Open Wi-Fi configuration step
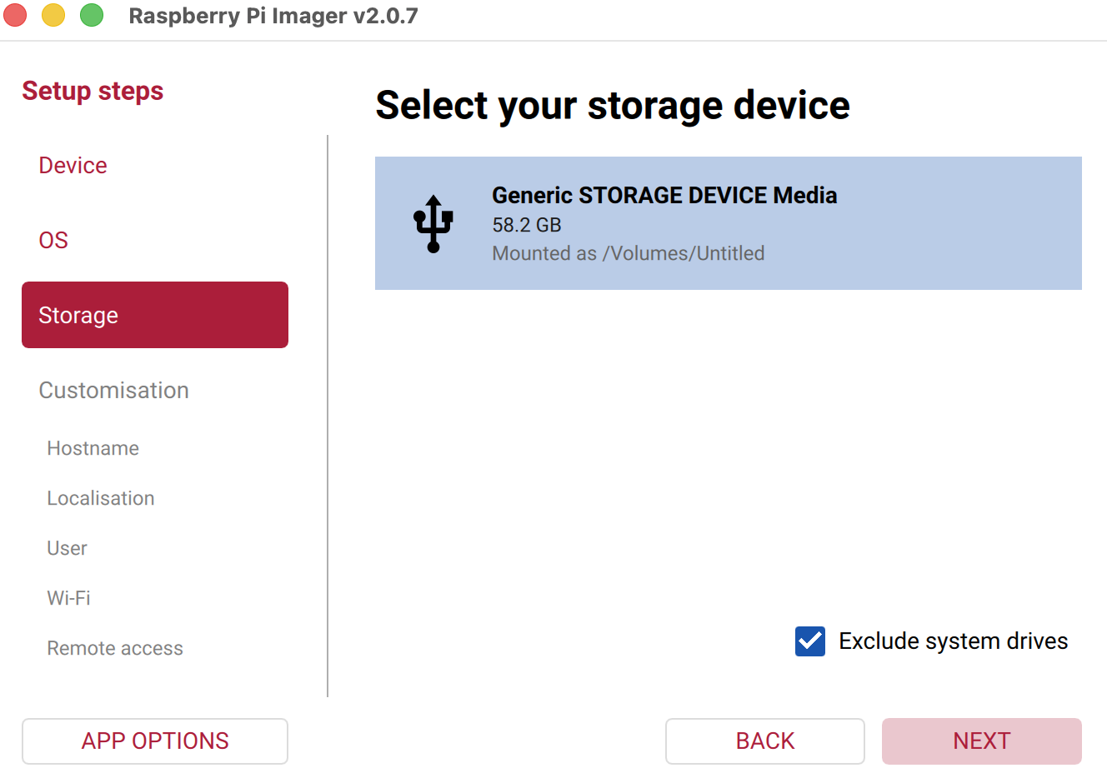1107x783 pixels. pyautogui.click(x=68, y=598)
